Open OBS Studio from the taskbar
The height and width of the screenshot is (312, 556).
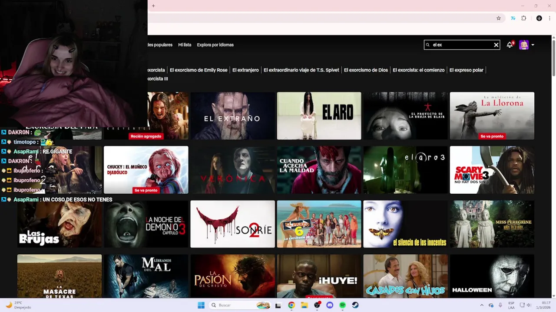click(317, 305)
